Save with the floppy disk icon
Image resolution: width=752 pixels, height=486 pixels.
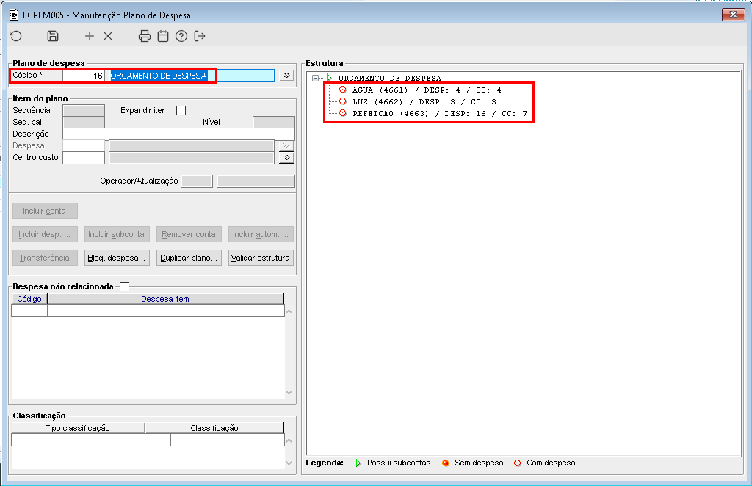click(53, 36)
